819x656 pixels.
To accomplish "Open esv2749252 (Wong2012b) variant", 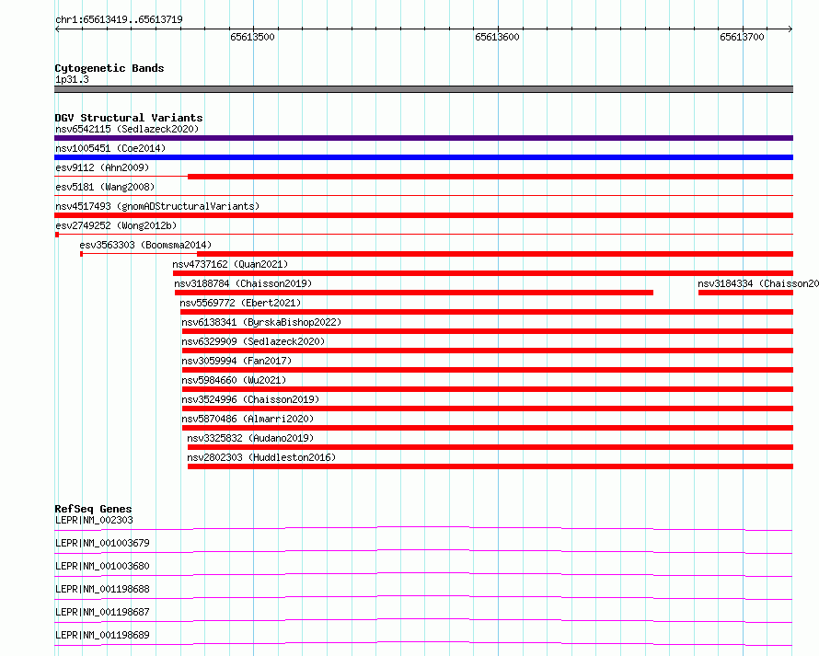I will pyautogui.click(x=116, y=225).
